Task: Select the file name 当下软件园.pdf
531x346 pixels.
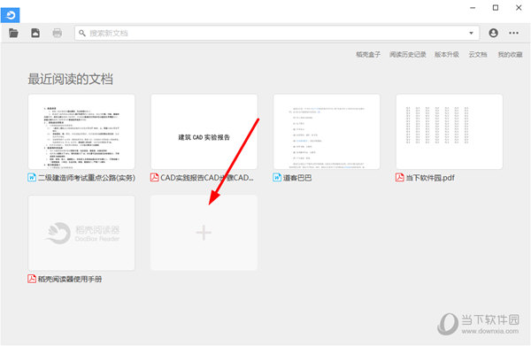Action: (x=430, y=178)
